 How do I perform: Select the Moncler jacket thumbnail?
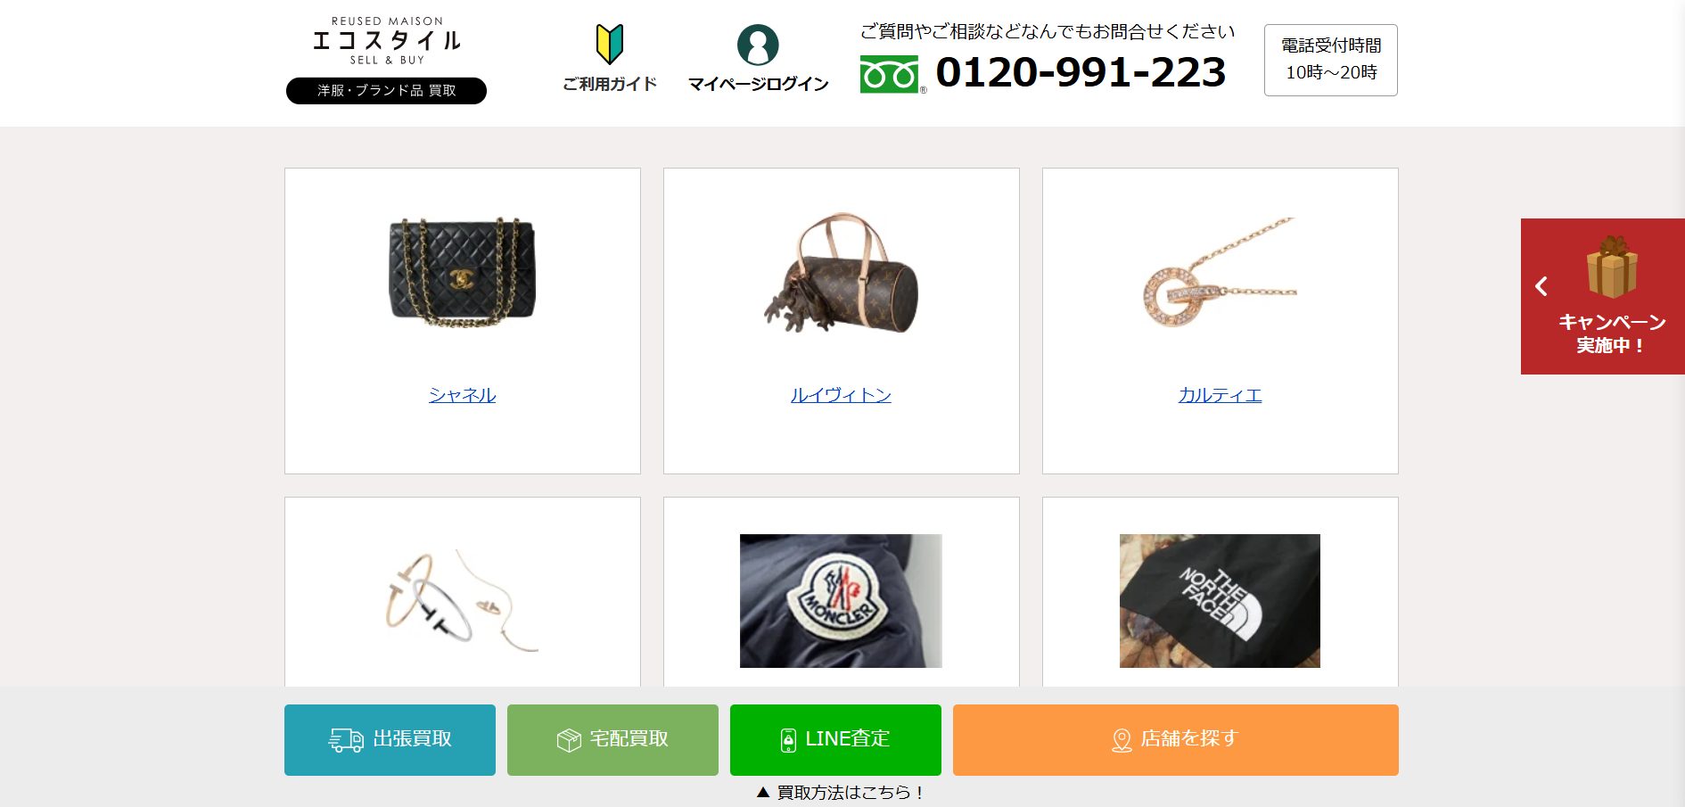tap(841, 601)
